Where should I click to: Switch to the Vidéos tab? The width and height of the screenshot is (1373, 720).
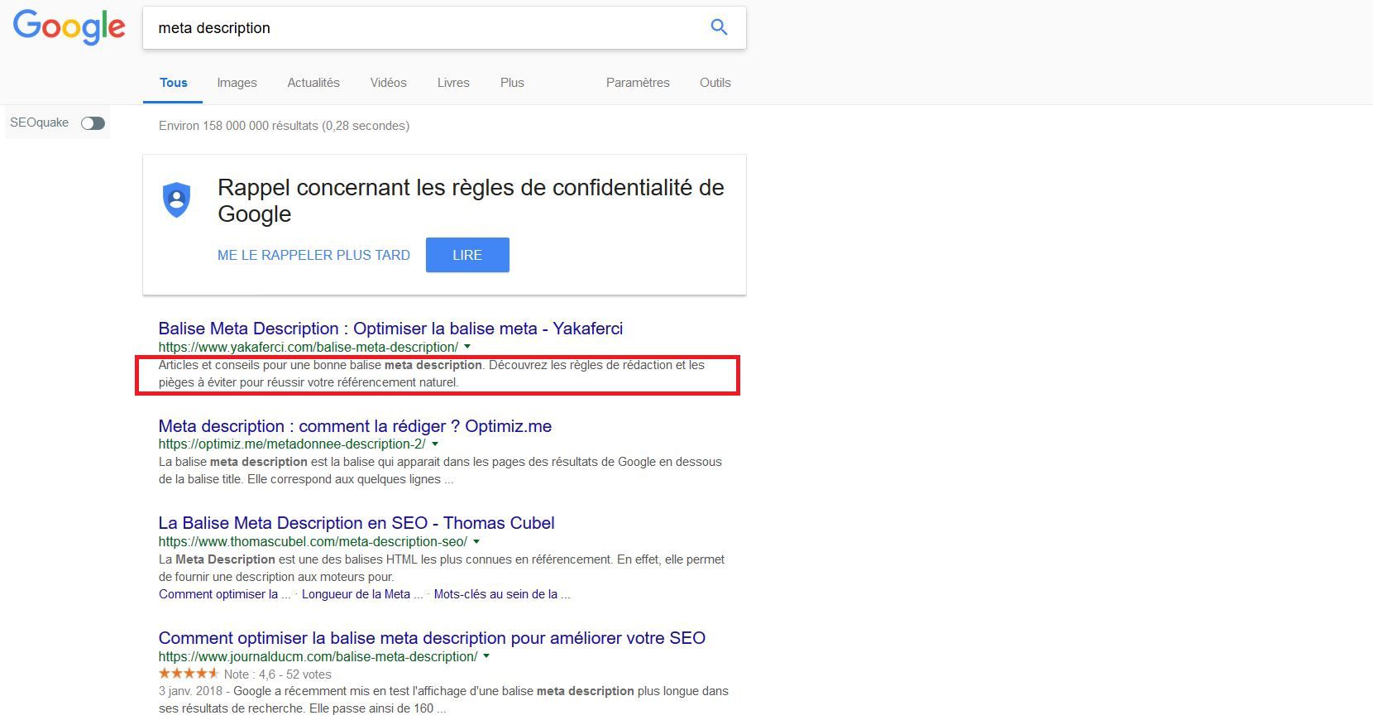pos(389,83)
